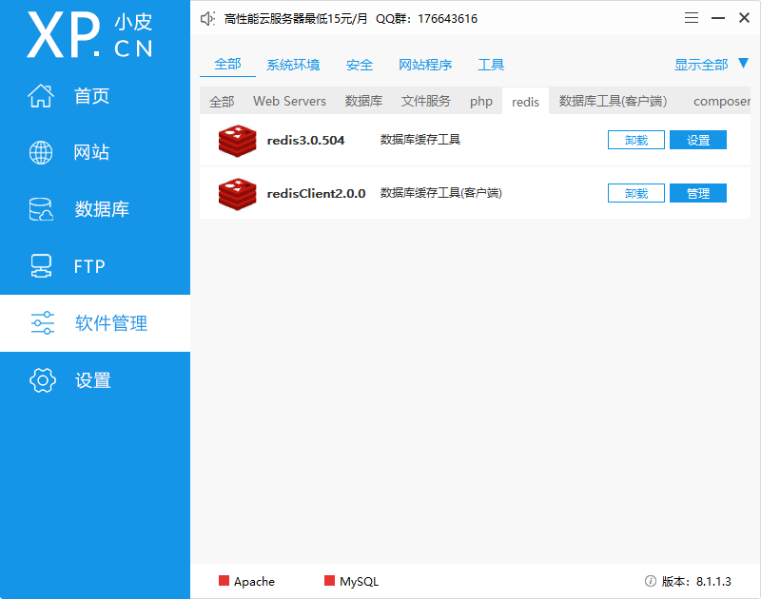Click 管理 for redisClient2.0.0

pos(698,193)
